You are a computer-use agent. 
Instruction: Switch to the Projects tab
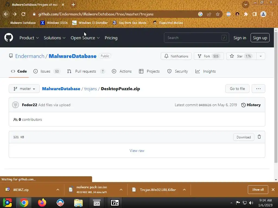[149, 71]
